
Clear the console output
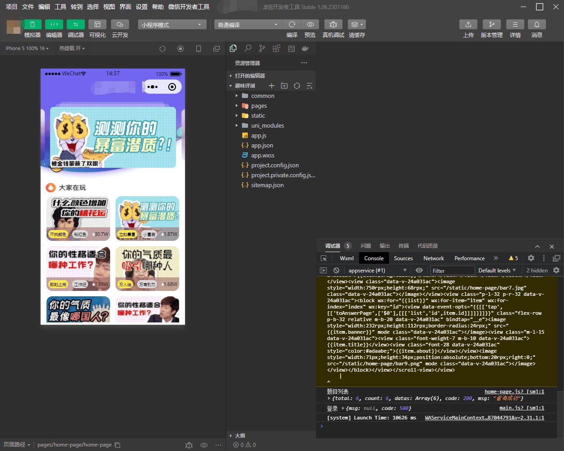336,270
